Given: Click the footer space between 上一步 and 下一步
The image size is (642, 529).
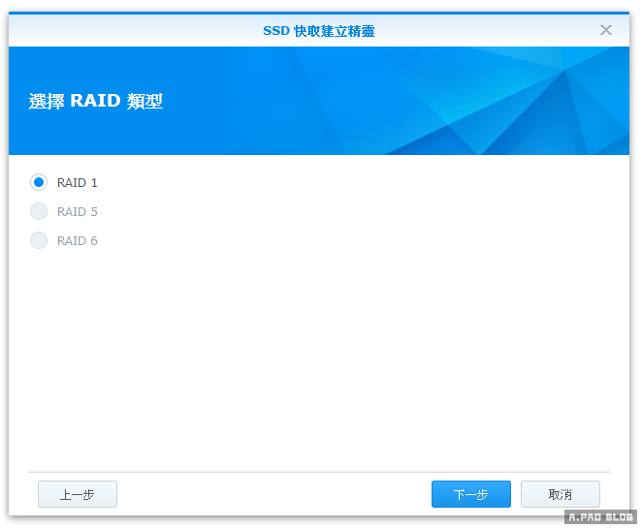Looking at the screenshot, I should point(272,494).
